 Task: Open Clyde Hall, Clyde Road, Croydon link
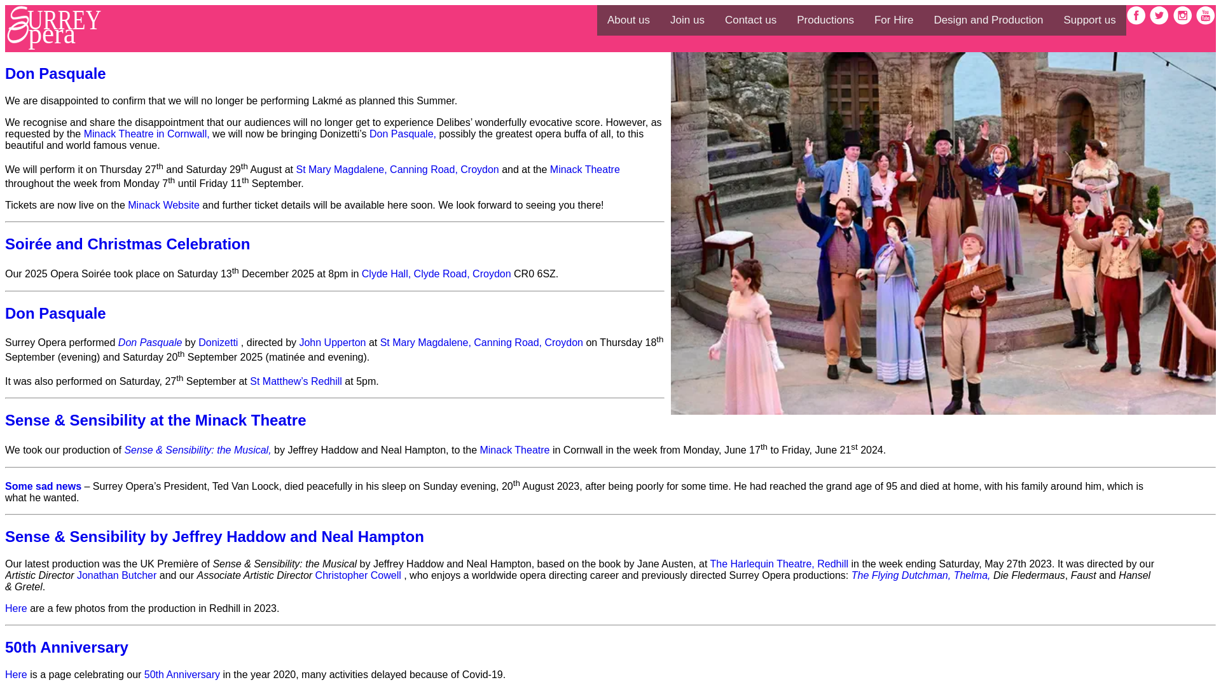(436, 274)
